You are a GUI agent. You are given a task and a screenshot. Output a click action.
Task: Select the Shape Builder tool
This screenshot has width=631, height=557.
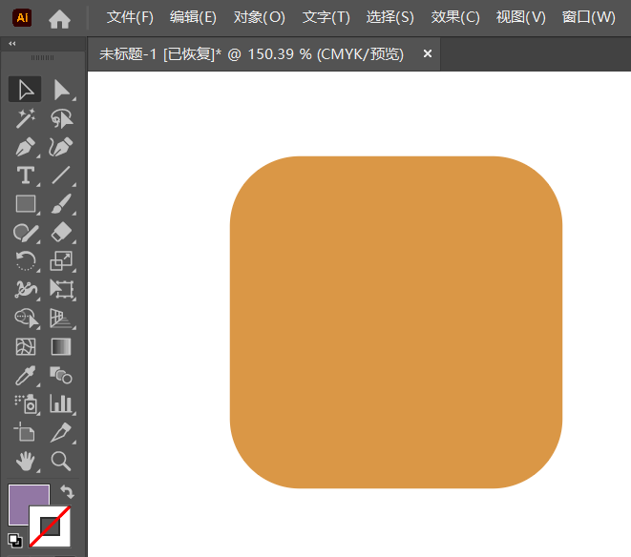25,319
